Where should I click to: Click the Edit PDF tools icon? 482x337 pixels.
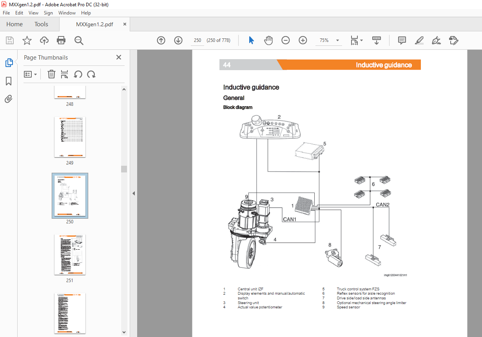pos(454,40)
